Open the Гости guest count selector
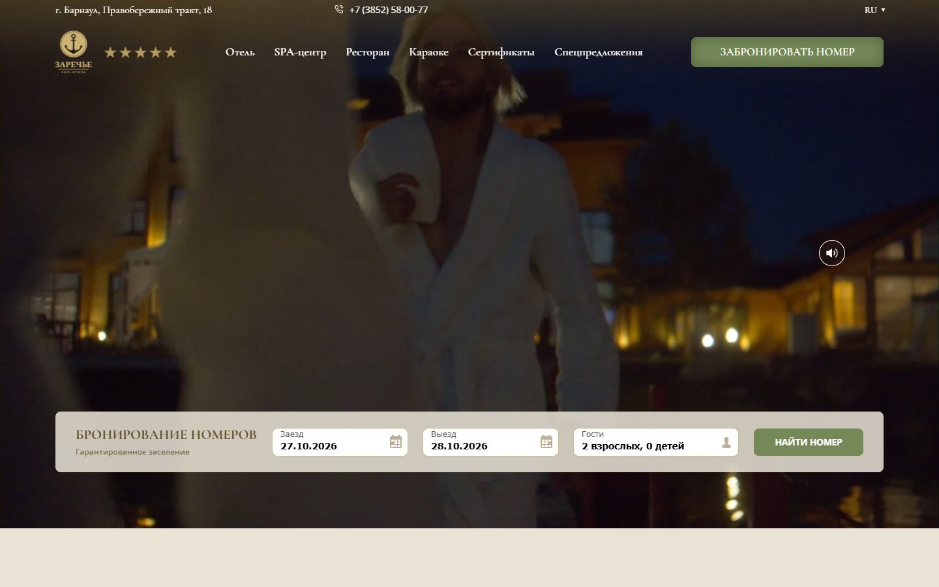This screenshot has height=587, width=939. (x=655, y=442)
